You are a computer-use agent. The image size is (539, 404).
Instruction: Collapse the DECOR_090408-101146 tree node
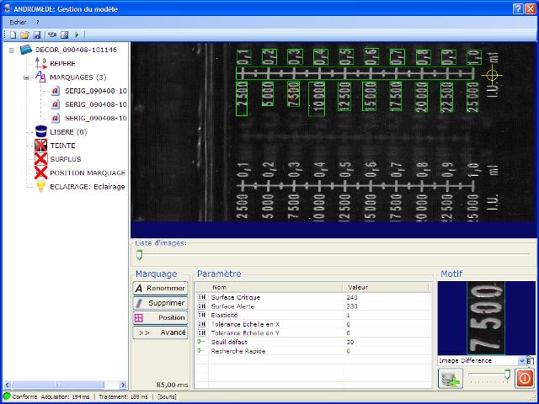coord(12,50)
